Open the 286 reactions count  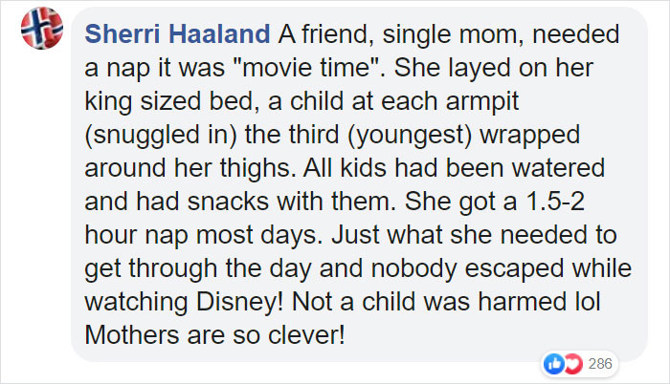600,364
